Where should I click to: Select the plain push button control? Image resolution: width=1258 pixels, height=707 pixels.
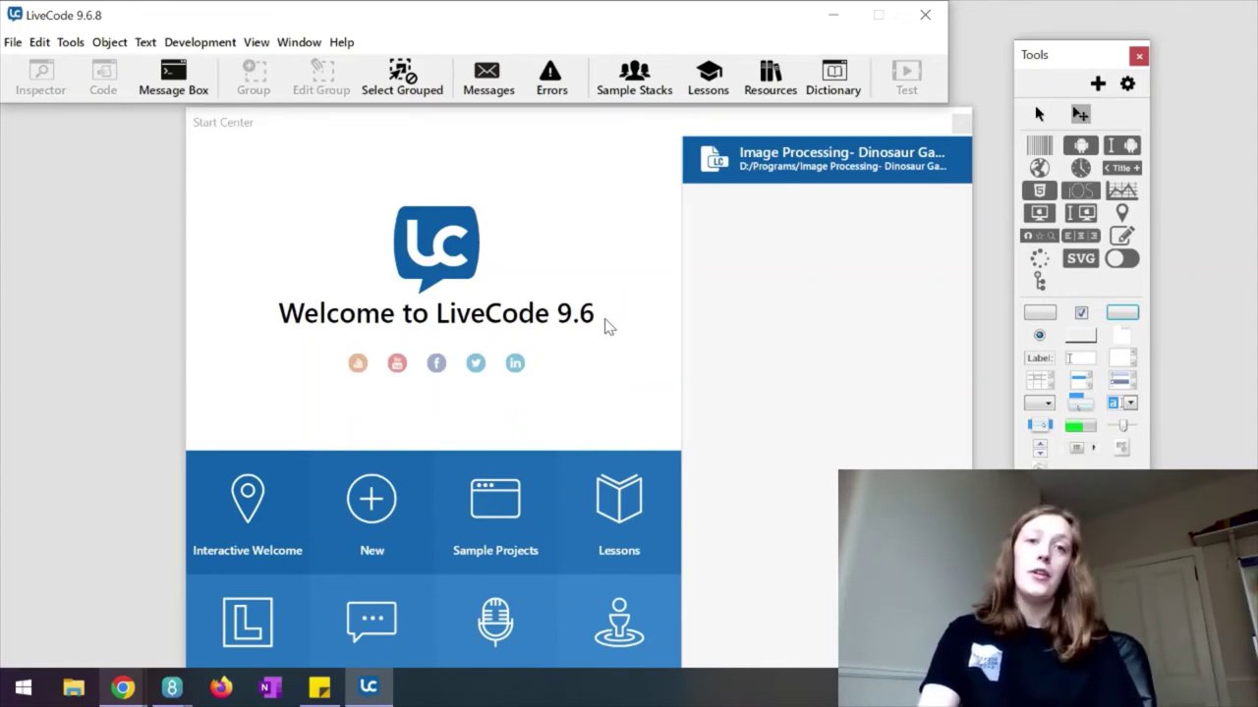click(x=1040, y=312)
